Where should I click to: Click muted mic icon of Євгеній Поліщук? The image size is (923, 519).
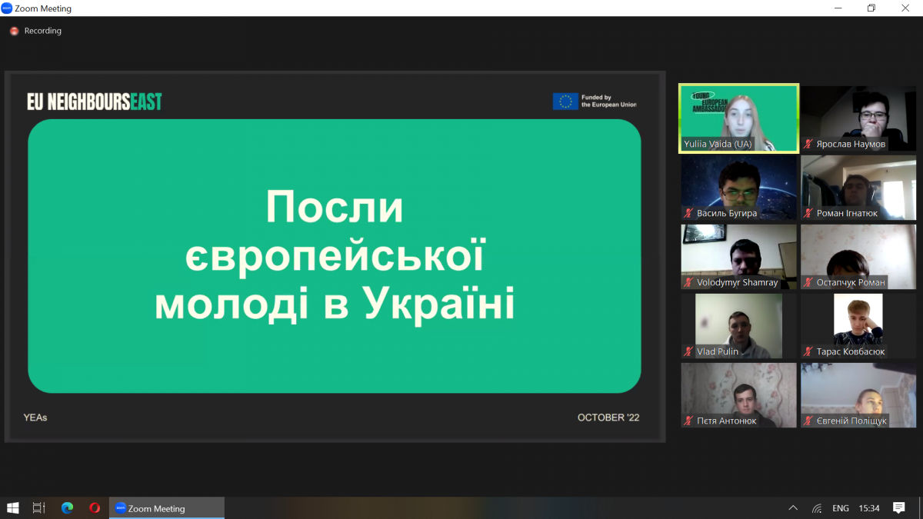808,421
